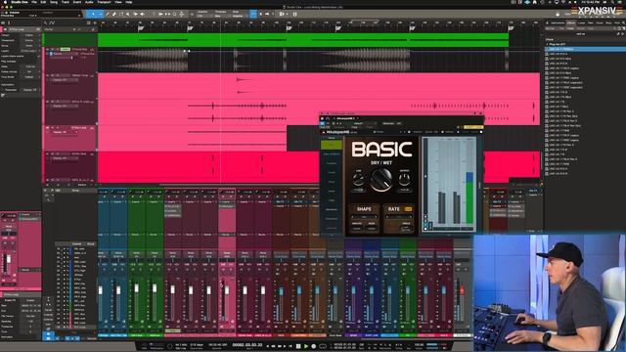Open the Apple menu
The image size is (626, 352).
[x=5, y=2]
